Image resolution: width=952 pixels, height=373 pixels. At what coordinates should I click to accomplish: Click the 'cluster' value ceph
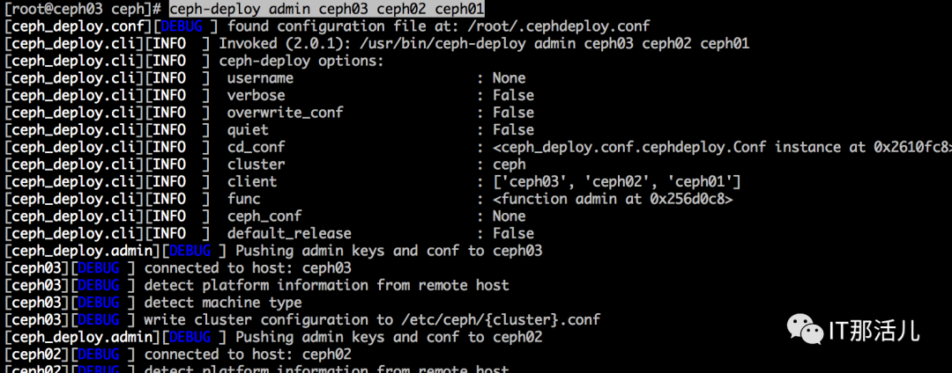point(509,165)
